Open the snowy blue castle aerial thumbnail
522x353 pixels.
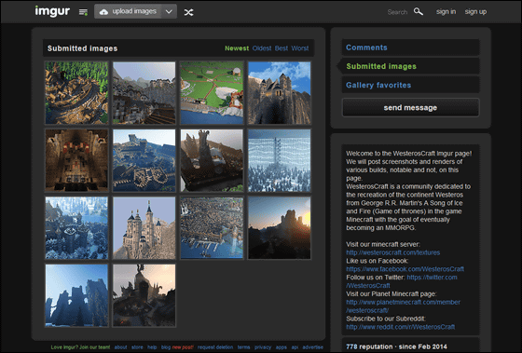coord(76,228)
